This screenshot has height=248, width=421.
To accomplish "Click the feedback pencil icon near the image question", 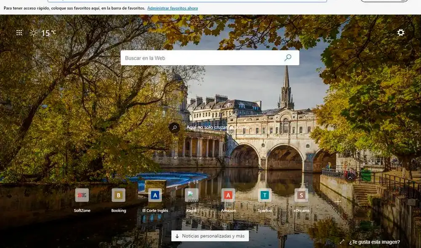I will click(342, 242).
